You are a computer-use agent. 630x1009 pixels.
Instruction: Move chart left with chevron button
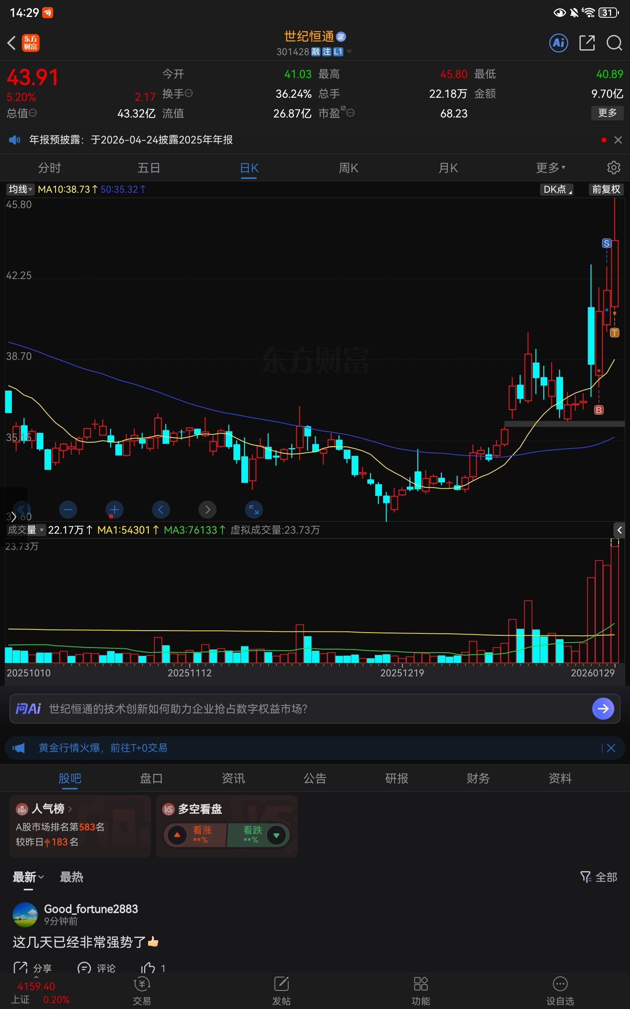161,509
